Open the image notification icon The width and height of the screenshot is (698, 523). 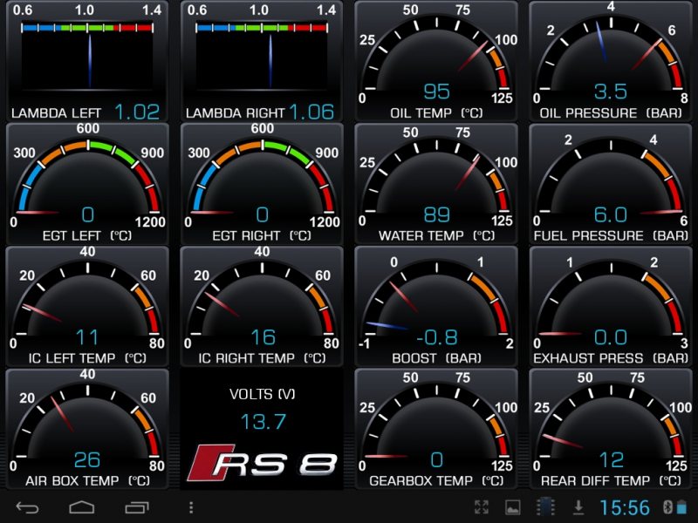coord(513,507)
